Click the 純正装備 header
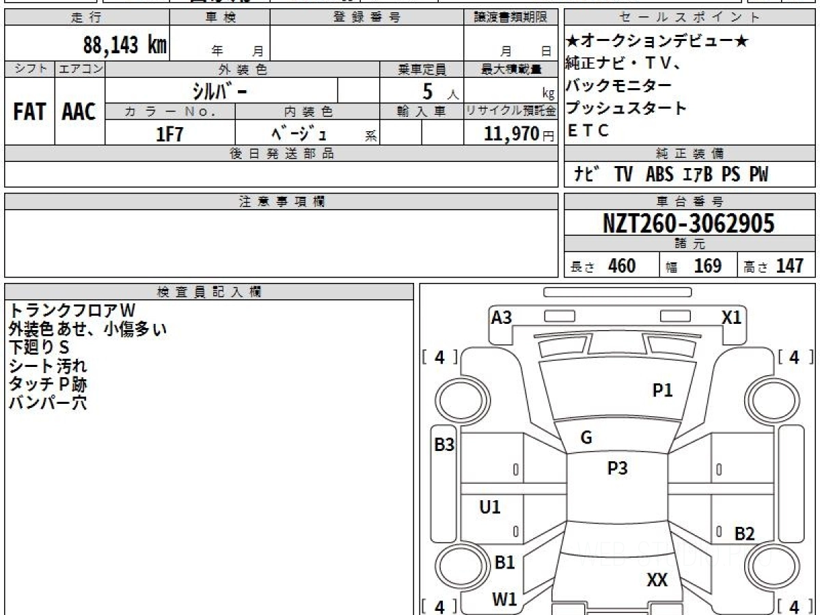Screen dimensions: 820x615 (689, 154)
